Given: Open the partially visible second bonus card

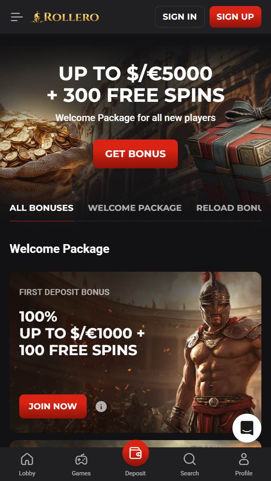Looking at the screenshot, I should tap(135, 444).
